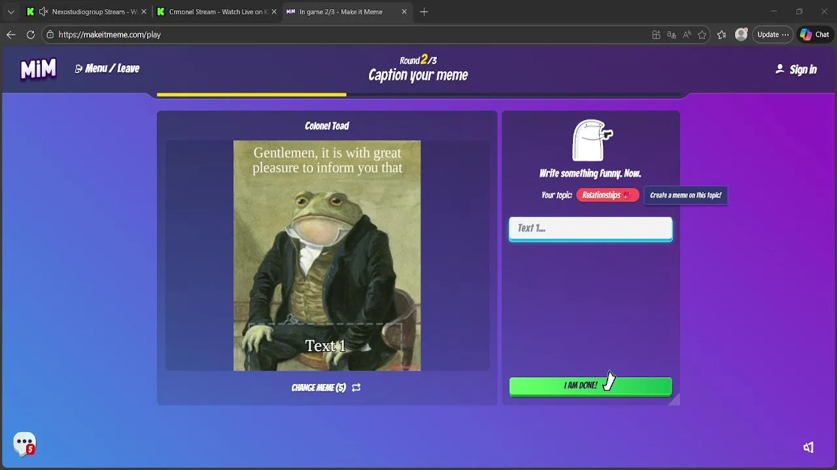Click the Colonel Toad meme image
This screenshot has width=837, height=470.
327,255
